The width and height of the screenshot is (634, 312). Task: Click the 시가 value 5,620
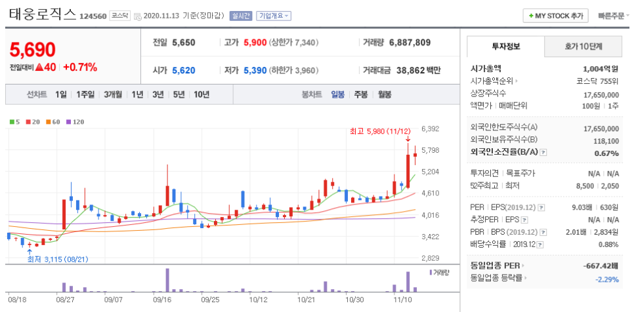(x=184, y=70)
